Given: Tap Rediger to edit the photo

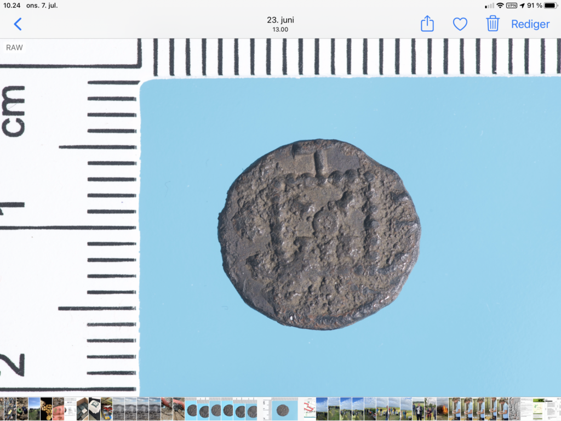Looking at the screenshot, I should (x=530, y=24).
